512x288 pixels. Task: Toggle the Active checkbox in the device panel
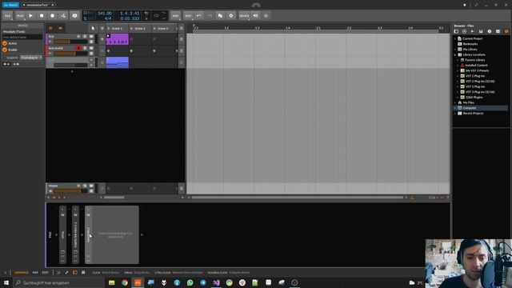click(x=5, y=43)
